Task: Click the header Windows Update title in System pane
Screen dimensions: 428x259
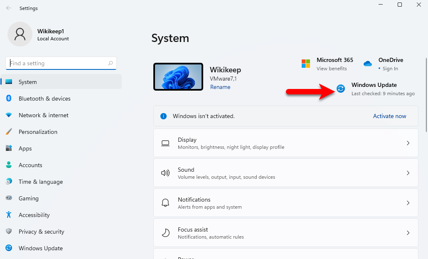Action: (x=374, y=85)
